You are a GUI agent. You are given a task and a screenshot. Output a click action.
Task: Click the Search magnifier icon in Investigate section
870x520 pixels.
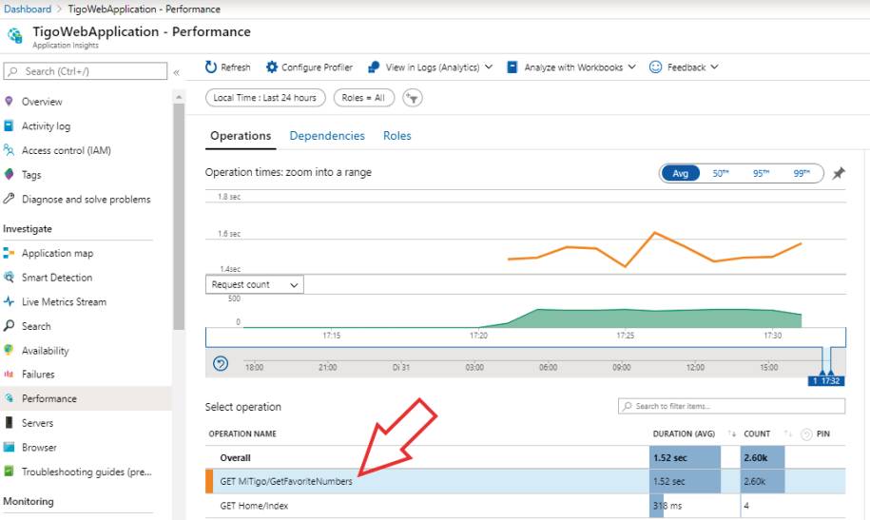[9, 326]
